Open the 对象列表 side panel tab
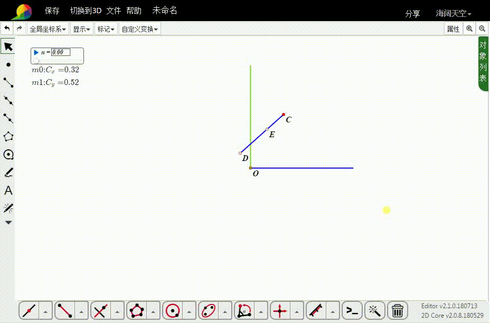Viewport: 490px width, 323px height. 483,64
